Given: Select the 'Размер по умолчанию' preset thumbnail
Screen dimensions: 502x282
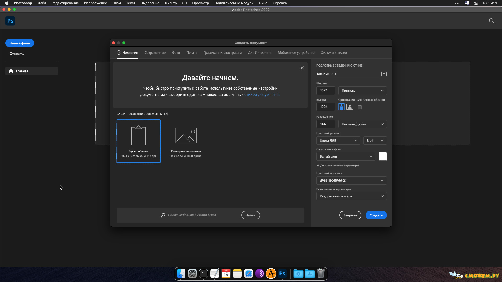Looking at the screenshot, I should pyautogui.click(x=186, y=141).
